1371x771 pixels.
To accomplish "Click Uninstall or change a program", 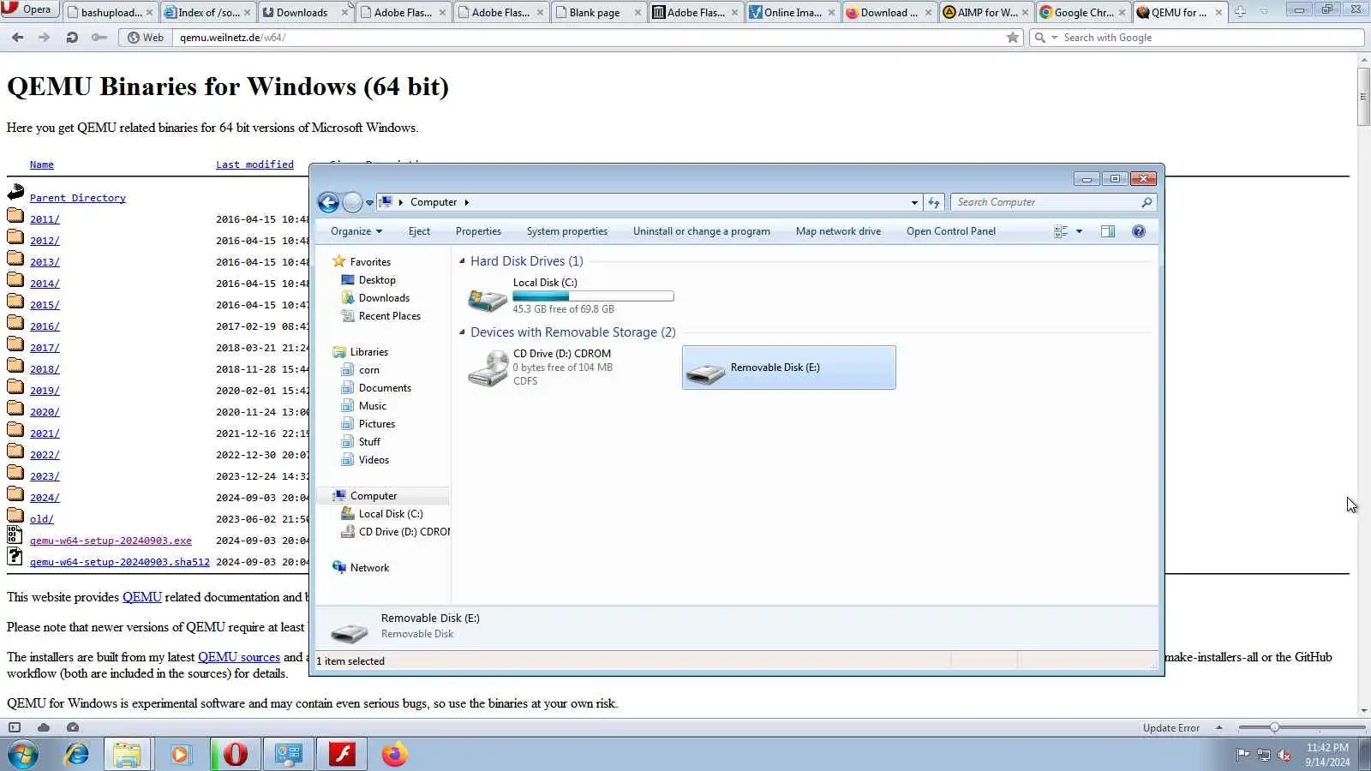I will click(702, 231).
